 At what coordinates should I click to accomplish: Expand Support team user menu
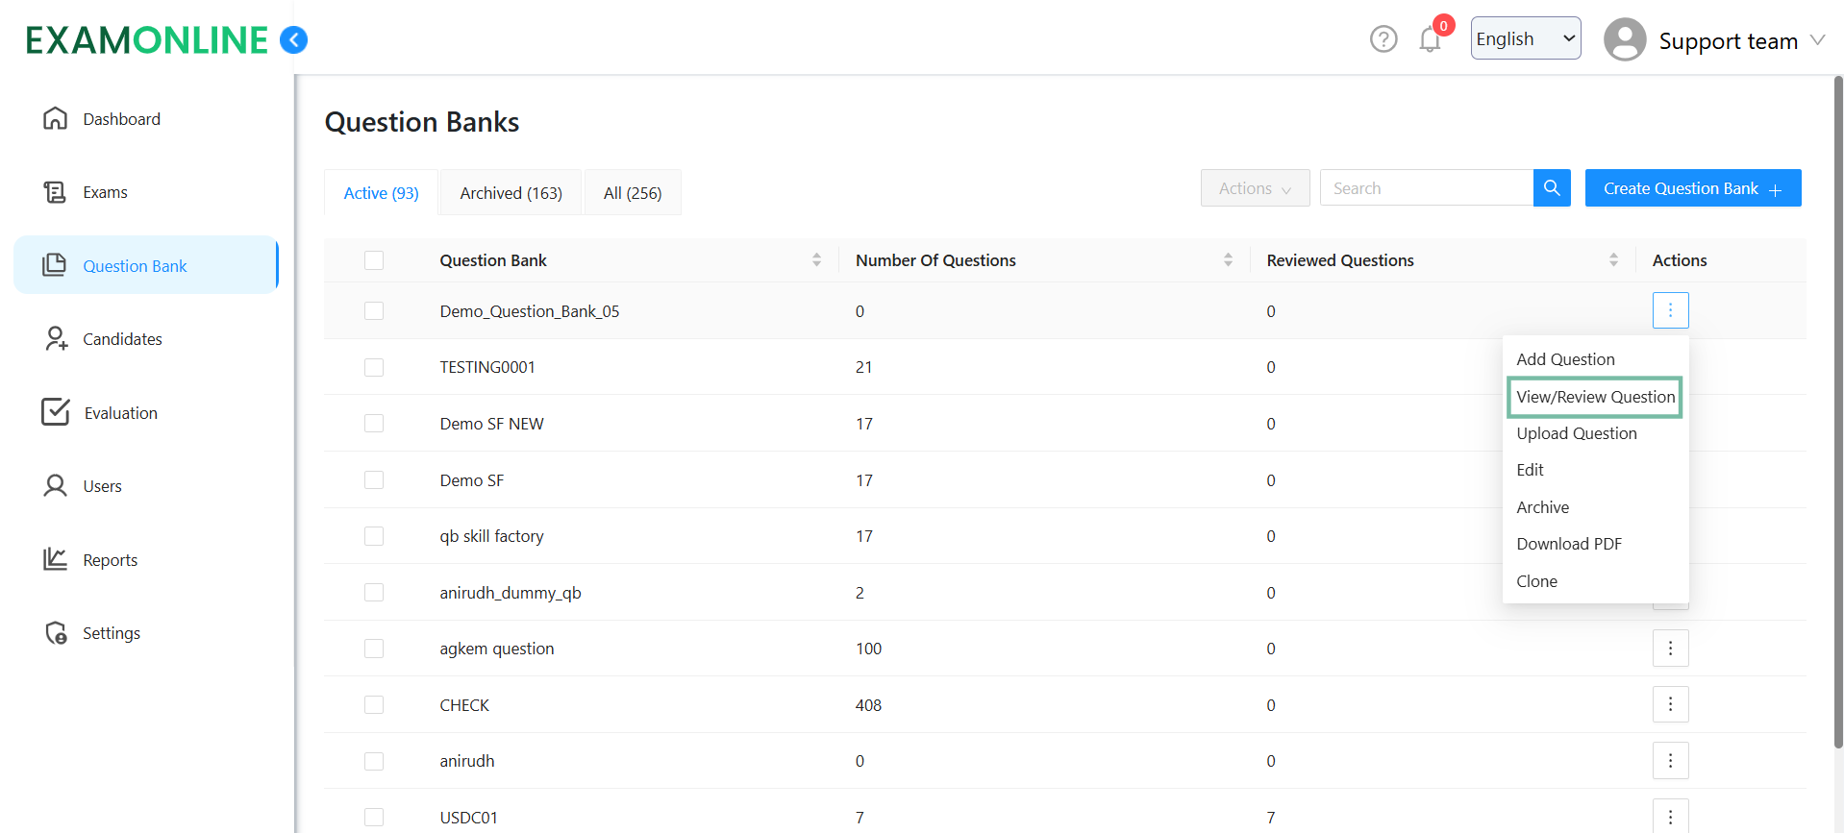pos(1714,40)
